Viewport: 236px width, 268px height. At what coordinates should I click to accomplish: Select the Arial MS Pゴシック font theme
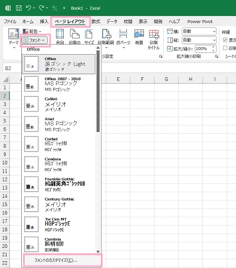[59, 124]
